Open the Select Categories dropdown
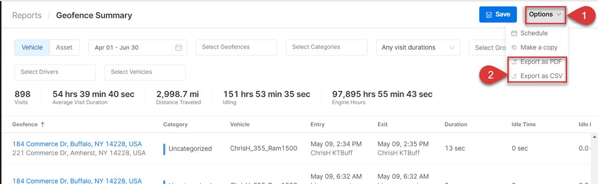This screenshot has height=184, width=598. pos(327,48)
